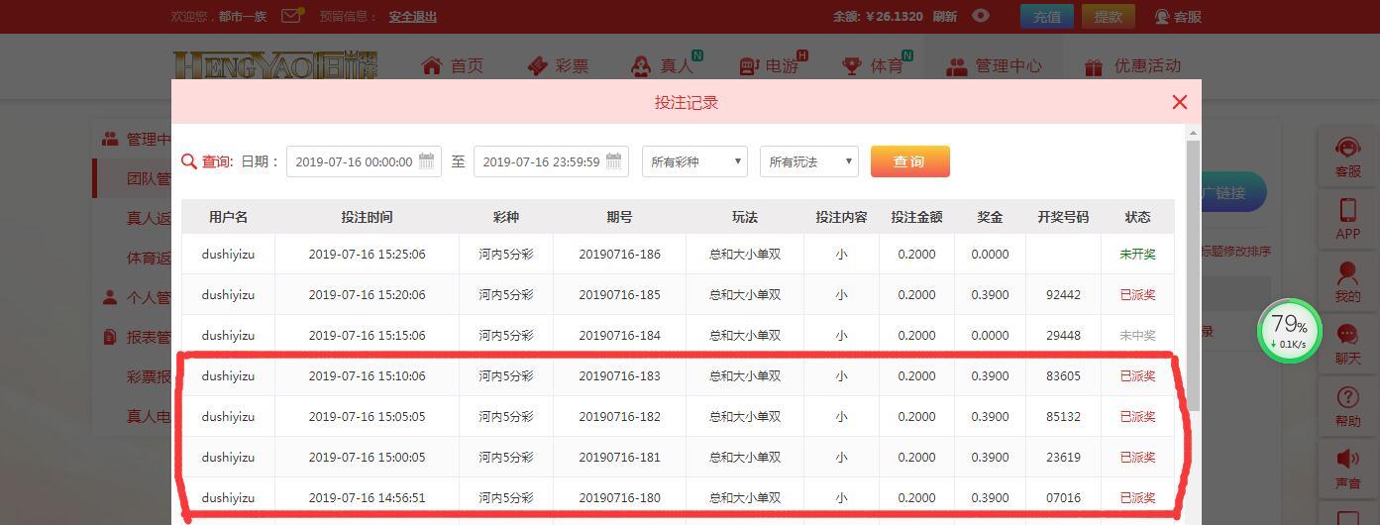Image resolution: width=1380 pixels, height=525 pixels.
Task: Click the 未中奖 status cell
Action: [1137, 335]
